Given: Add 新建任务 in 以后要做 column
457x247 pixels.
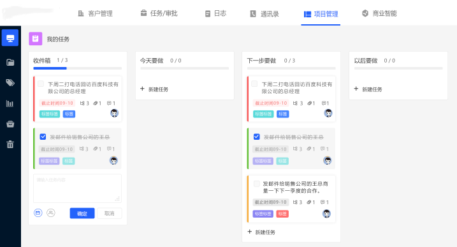Looking at the screenshot, I should (368, 89).
